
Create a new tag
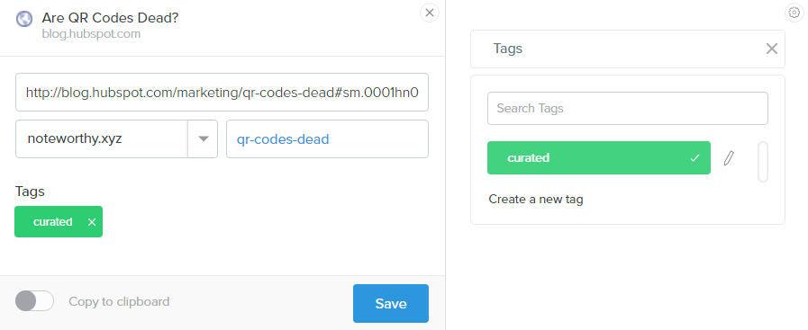pyautogui.click(x=536, y=199)
